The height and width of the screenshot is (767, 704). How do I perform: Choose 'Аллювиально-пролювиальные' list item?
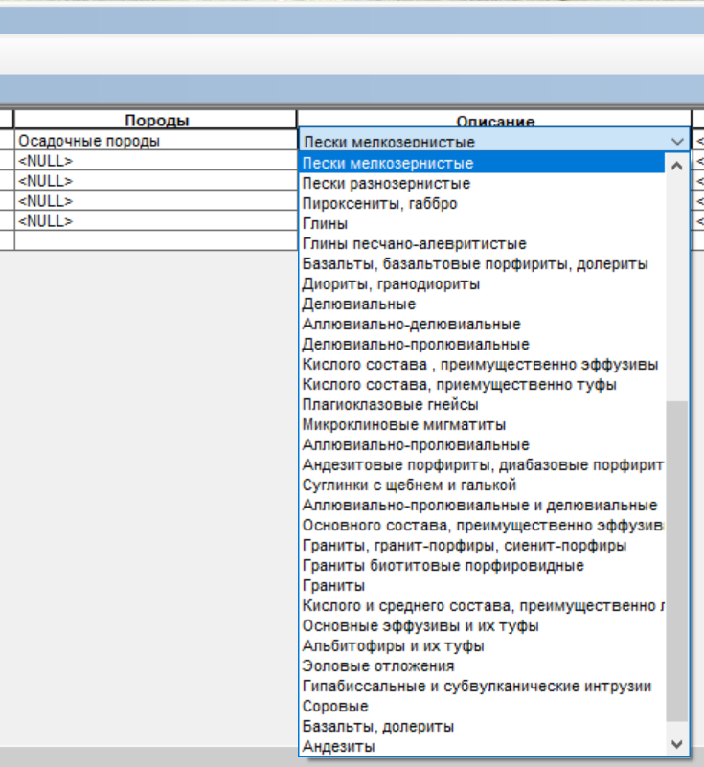[482, 444]
